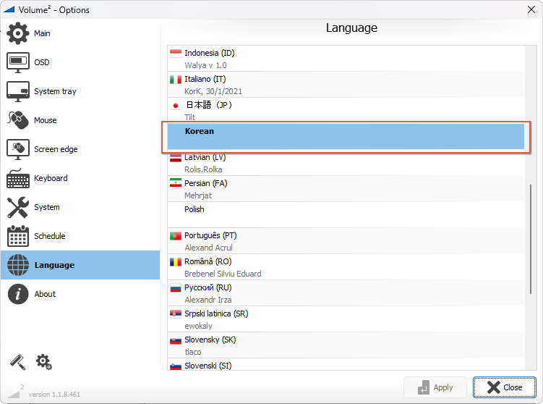Screen dimensions: 543x404
Task: Click the Slovenian flag icon
Action: [176, 366]
